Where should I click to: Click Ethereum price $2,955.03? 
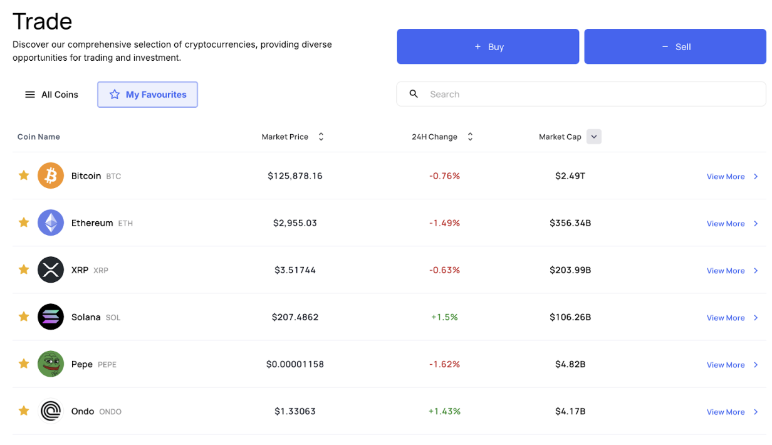tap(295, 223)
